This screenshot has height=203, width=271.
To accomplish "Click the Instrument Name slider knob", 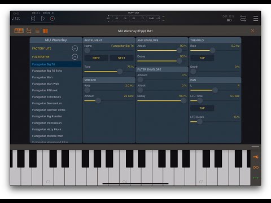I will pyautogui.click(x=87, y=50).
